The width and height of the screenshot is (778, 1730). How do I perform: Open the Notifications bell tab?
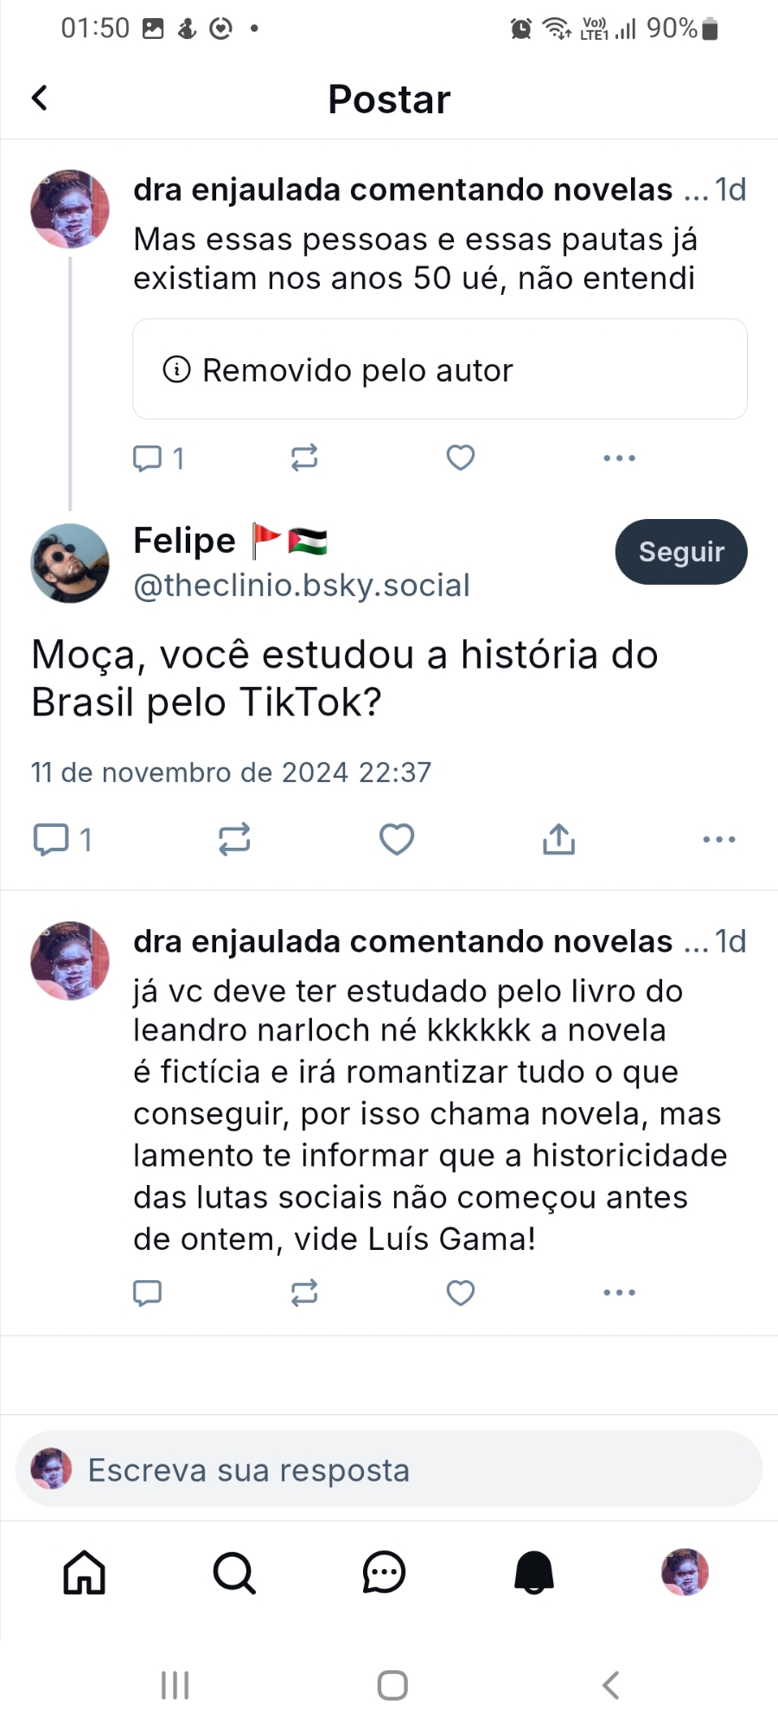pyautogui.click(x=534, y=1572)
